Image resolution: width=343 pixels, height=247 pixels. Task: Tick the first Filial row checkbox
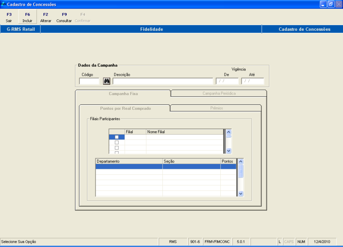pyautogui.click(x=117, y=137)
